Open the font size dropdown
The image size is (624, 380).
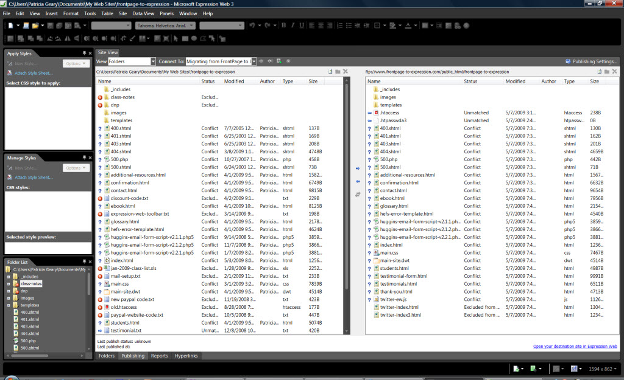(240, 26)
